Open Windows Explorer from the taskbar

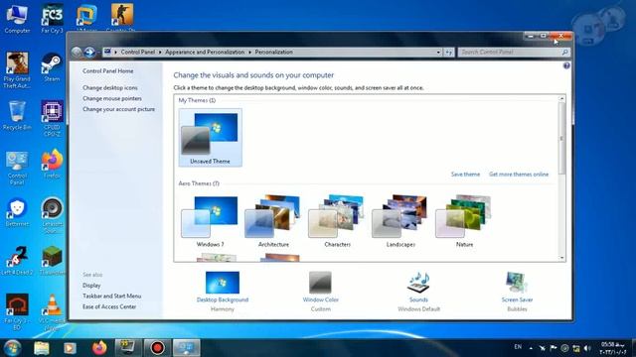coord(42,348)
